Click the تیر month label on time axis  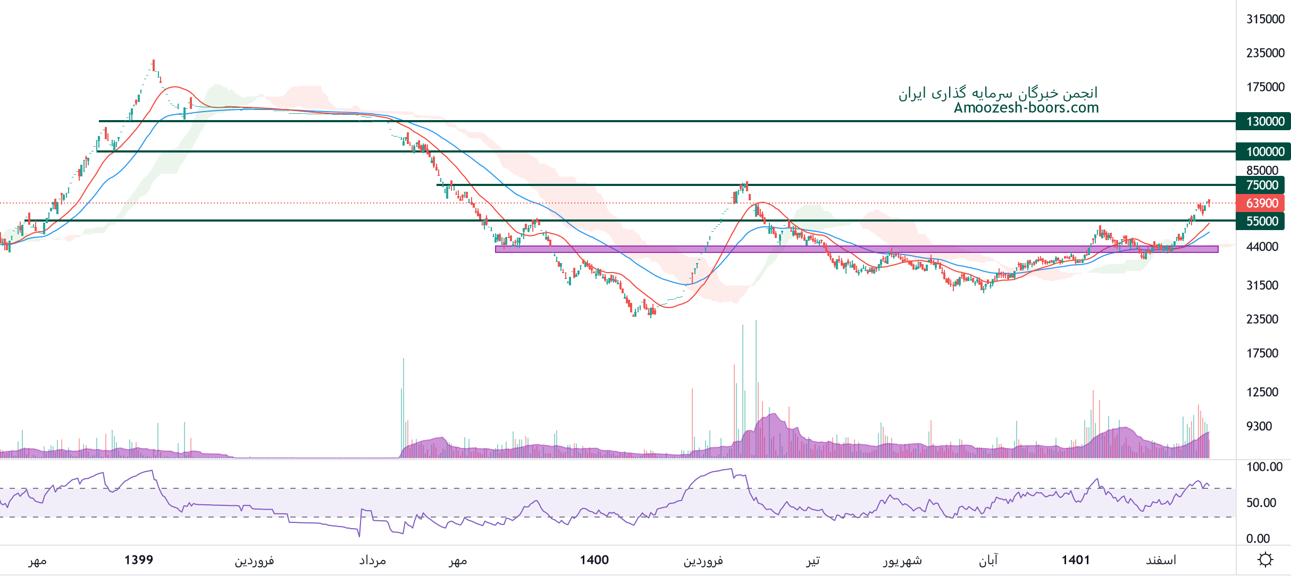point(812,560)
